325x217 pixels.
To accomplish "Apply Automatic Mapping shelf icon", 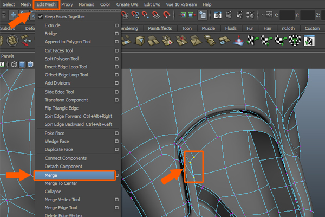I will click(x=295, y=40).
